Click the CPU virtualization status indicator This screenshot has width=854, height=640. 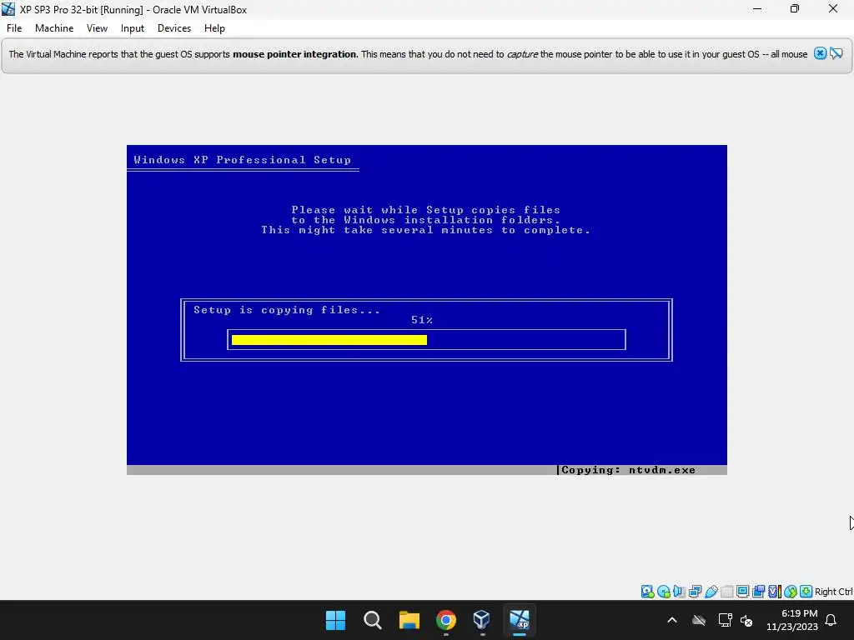pos(775,592)
